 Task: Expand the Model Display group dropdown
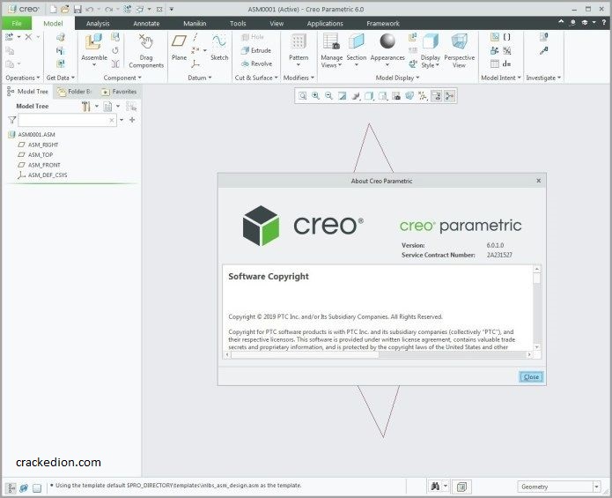(398, 78)
